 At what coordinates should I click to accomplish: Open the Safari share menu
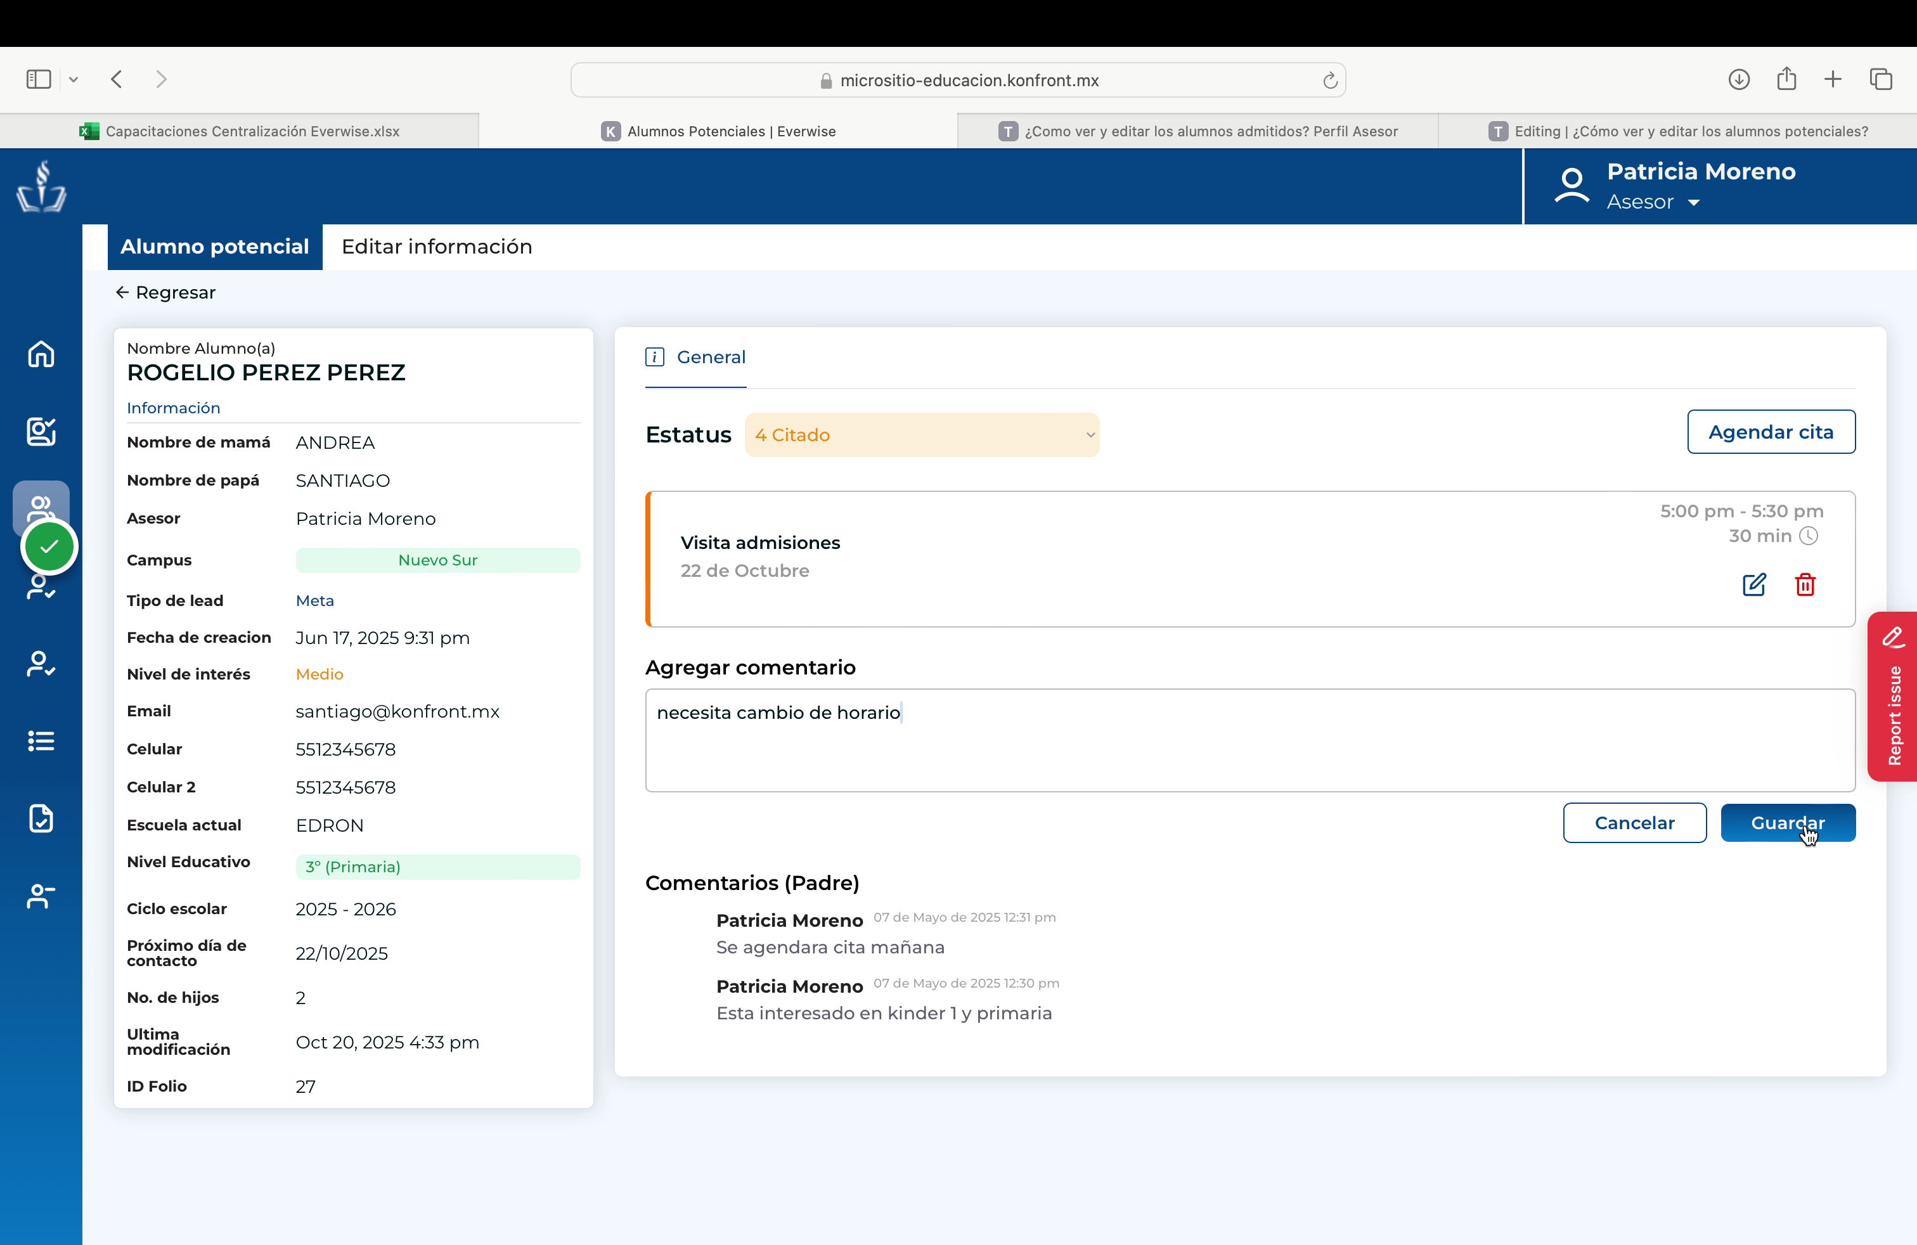1786,78
